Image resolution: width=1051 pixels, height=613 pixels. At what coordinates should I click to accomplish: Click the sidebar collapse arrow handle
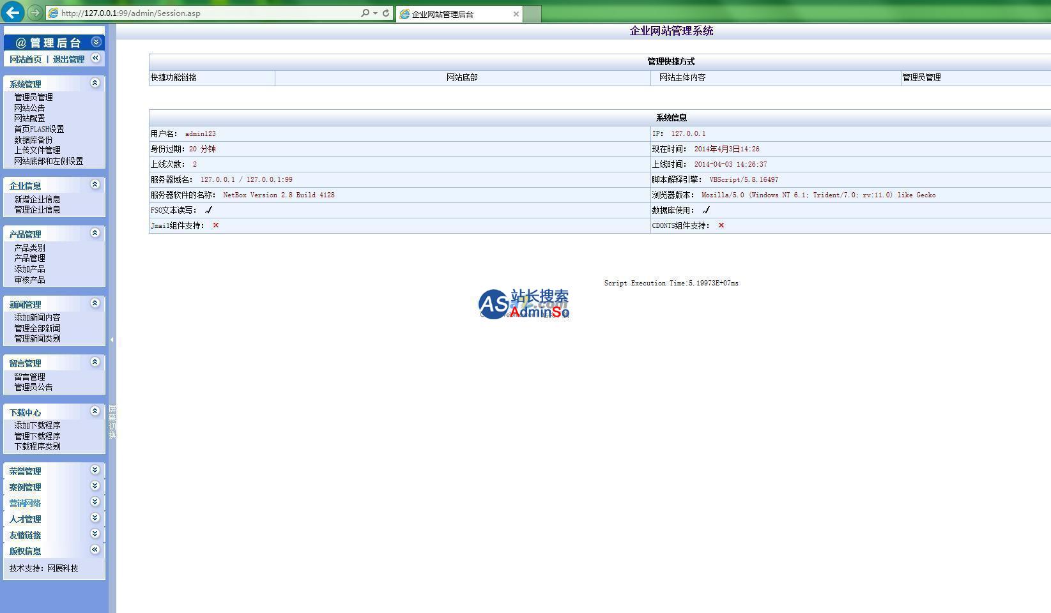pyautogui.click(x=112, y=340)
